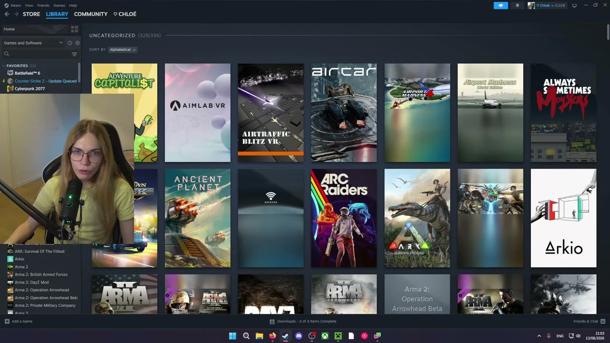Show hidden system tray icons

tap(539, 336)
